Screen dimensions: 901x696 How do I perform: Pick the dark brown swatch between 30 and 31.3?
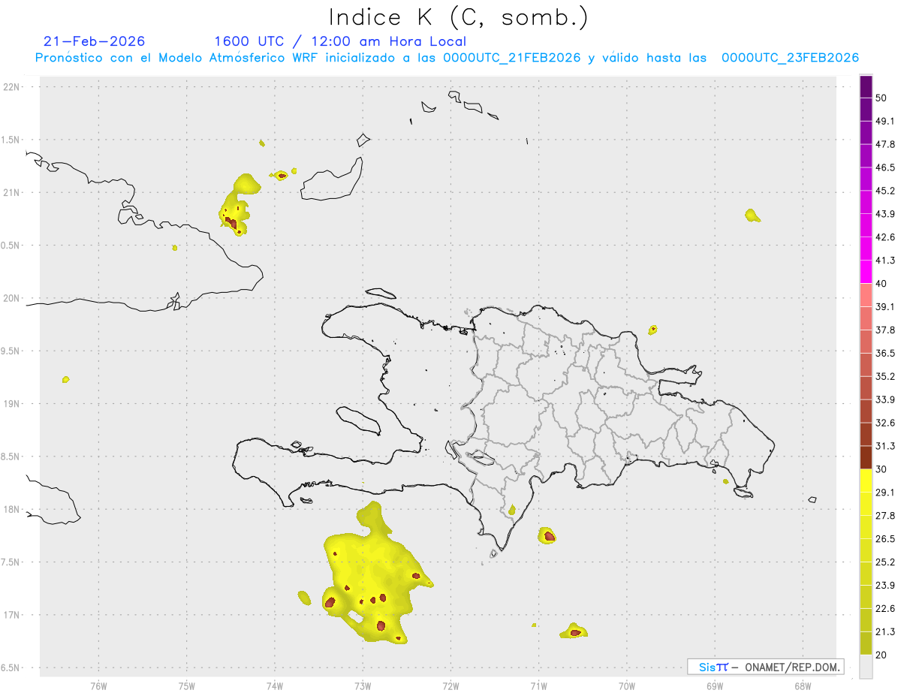866,458
